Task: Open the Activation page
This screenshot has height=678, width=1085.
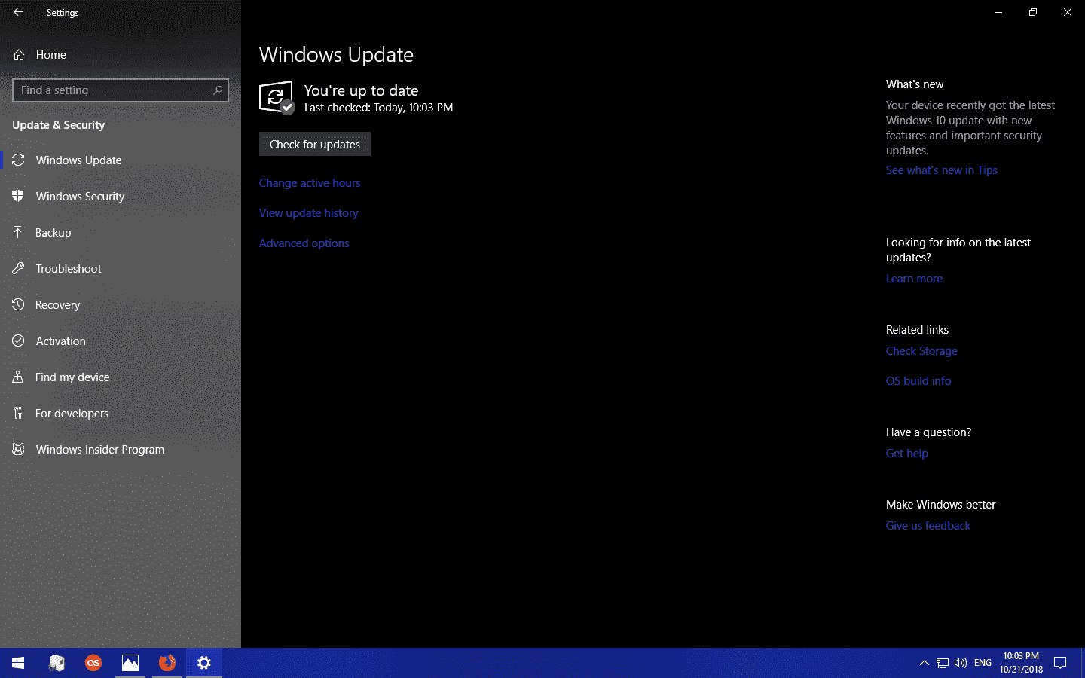Action: pyautogui.click(x=121, y=341)
